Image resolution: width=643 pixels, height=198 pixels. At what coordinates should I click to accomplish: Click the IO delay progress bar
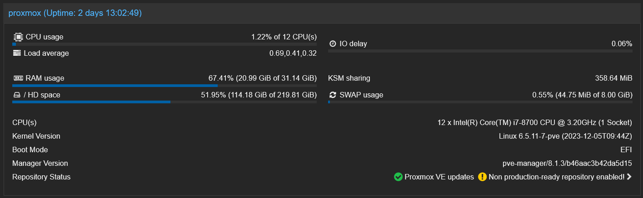pyautogui.click(x=480, y=51)
